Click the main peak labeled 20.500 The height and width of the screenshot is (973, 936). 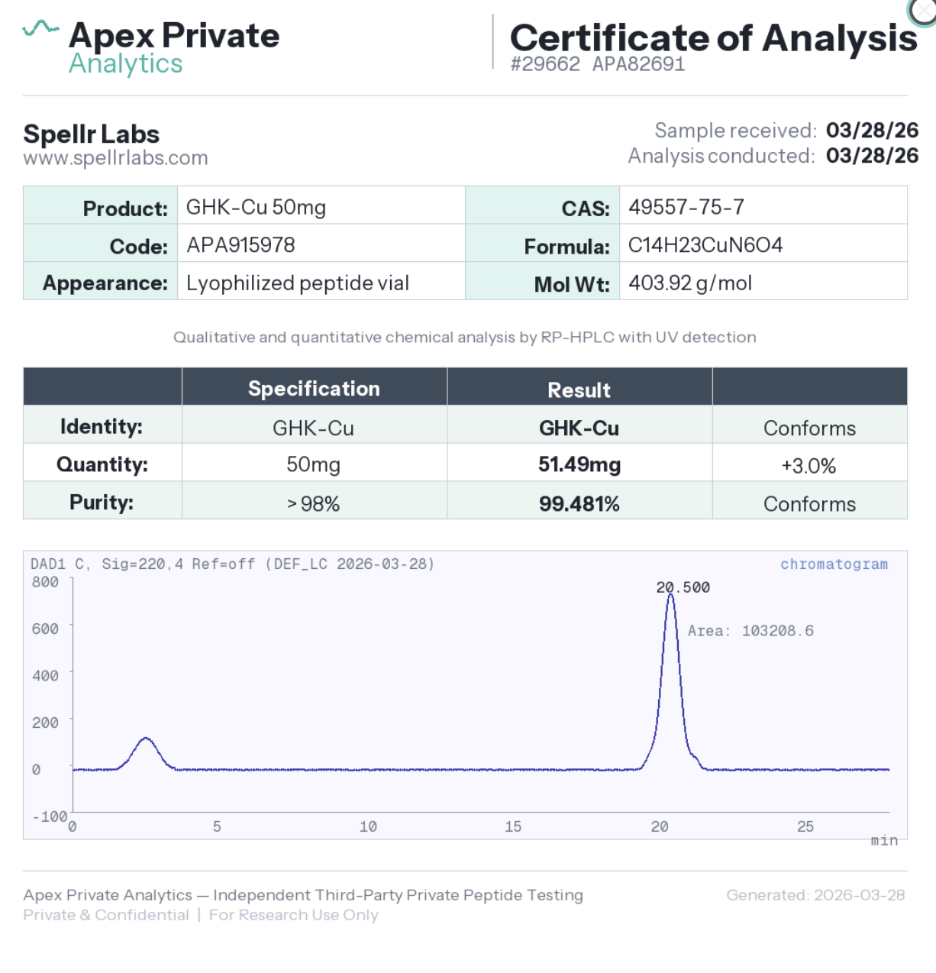[671, 611]
